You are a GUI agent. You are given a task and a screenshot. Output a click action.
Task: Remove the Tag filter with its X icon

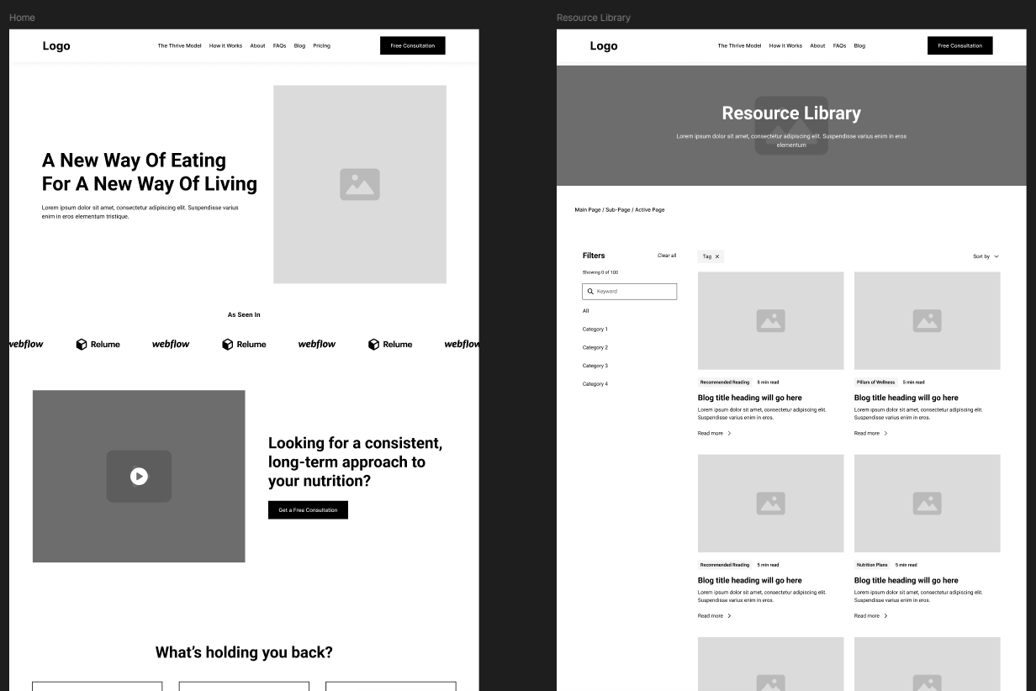[717, 256]
